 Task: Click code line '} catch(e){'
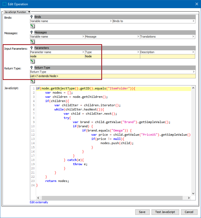(74, 160)
